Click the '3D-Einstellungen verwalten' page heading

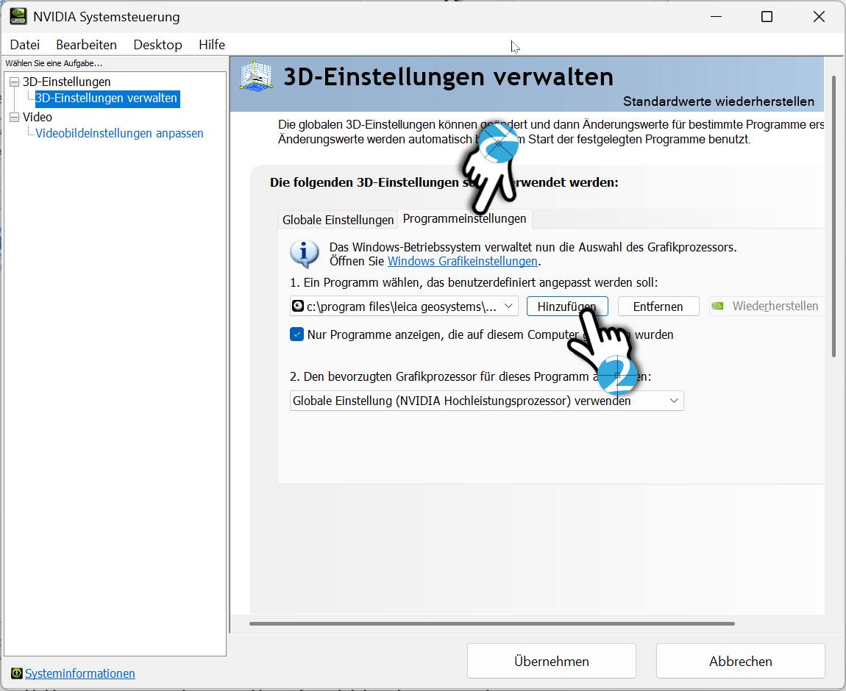click(448, 76)
